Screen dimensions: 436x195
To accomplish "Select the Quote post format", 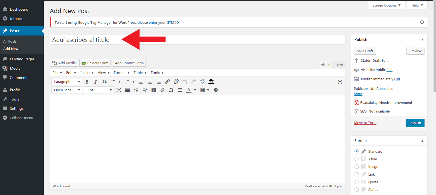I will [357, 182].
